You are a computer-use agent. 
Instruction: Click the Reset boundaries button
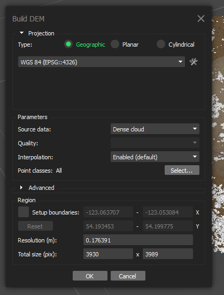click(x=35, y=226)
